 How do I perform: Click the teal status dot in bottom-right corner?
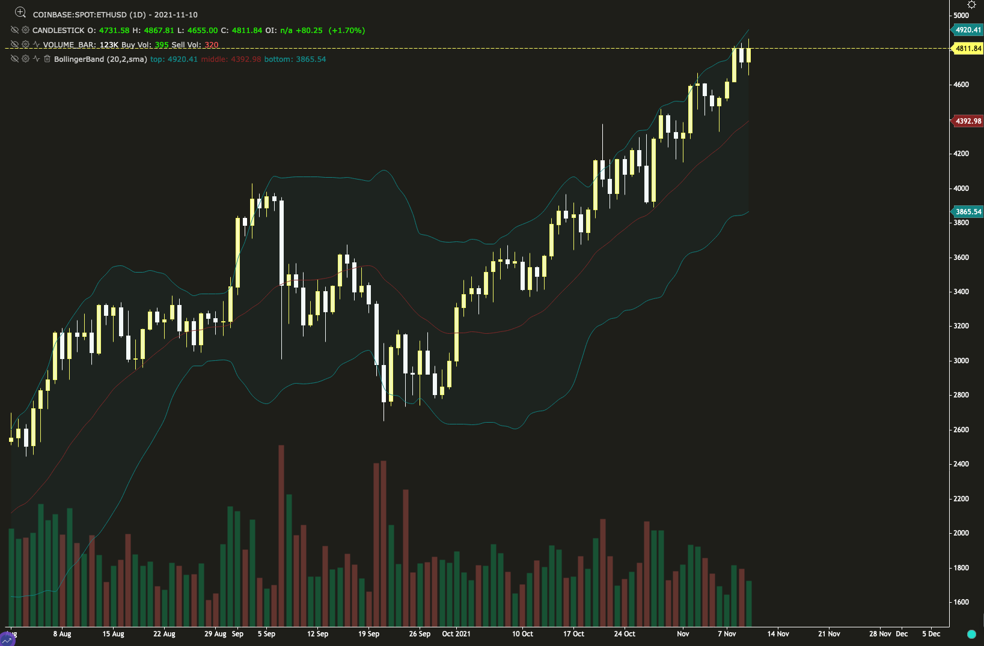click(x=971, y=634)
